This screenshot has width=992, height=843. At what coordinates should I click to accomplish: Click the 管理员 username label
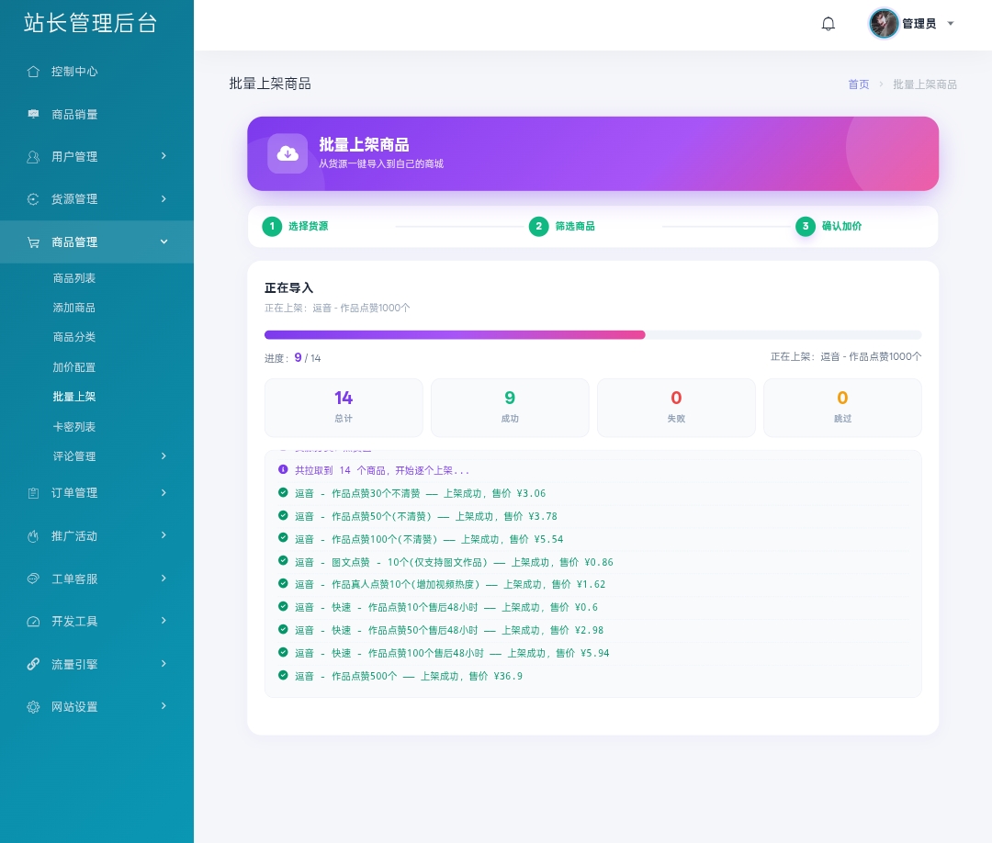point(919,24)
